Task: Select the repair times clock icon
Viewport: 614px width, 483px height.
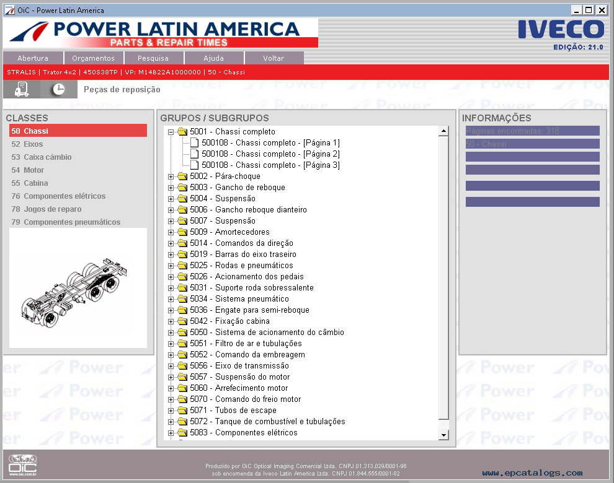Action: [x=59, y=89]
